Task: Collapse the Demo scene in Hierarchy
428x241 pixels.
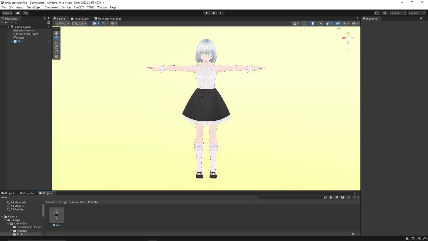Action: (9, 27)
